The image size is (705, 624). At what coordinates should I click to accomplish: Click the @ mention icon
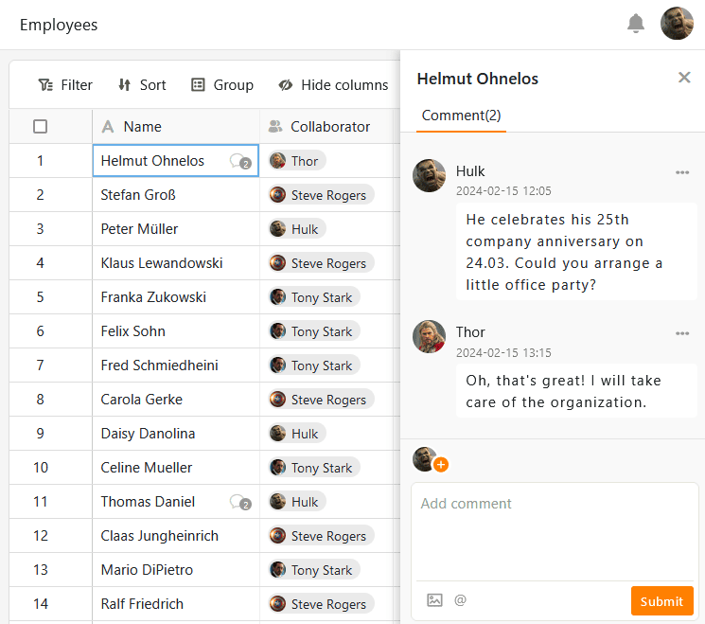[461, 599]
